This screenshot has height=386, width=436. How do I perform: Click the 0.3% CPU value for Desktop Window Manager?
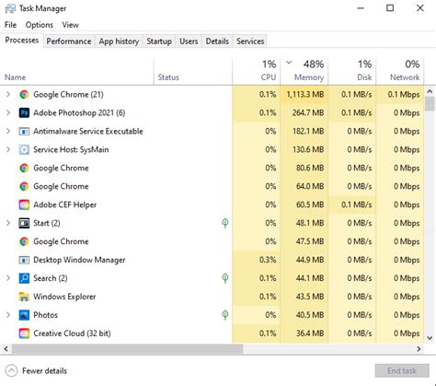(x=268, y=260)
